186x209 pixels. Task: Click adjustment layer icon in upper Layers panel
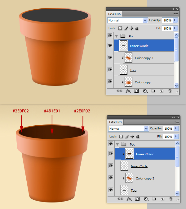point(145,91)
